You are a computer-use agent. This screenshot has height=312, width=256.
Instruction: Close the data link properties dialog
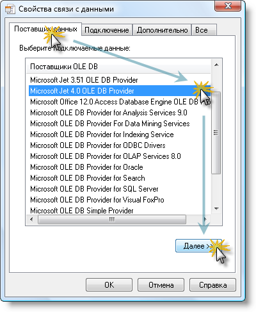[x=228, y=6]
